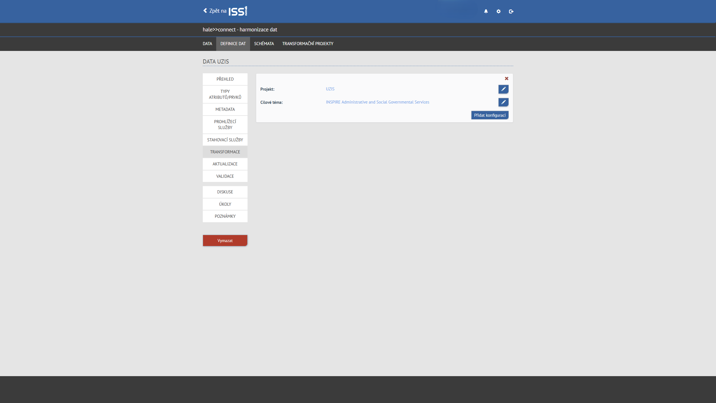This screenshot has height=403, width=716.
Task: Select VALIDACE in the sidebar
Action: click(x=225, y=176)
